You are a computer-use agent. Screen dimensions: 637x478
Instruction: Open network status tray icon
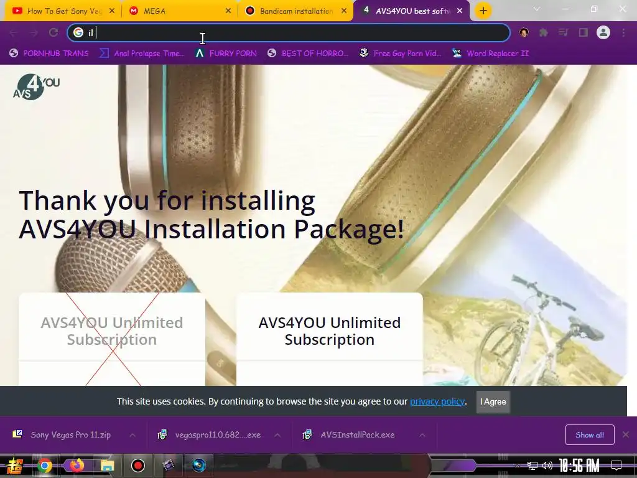tap(532, 466)
